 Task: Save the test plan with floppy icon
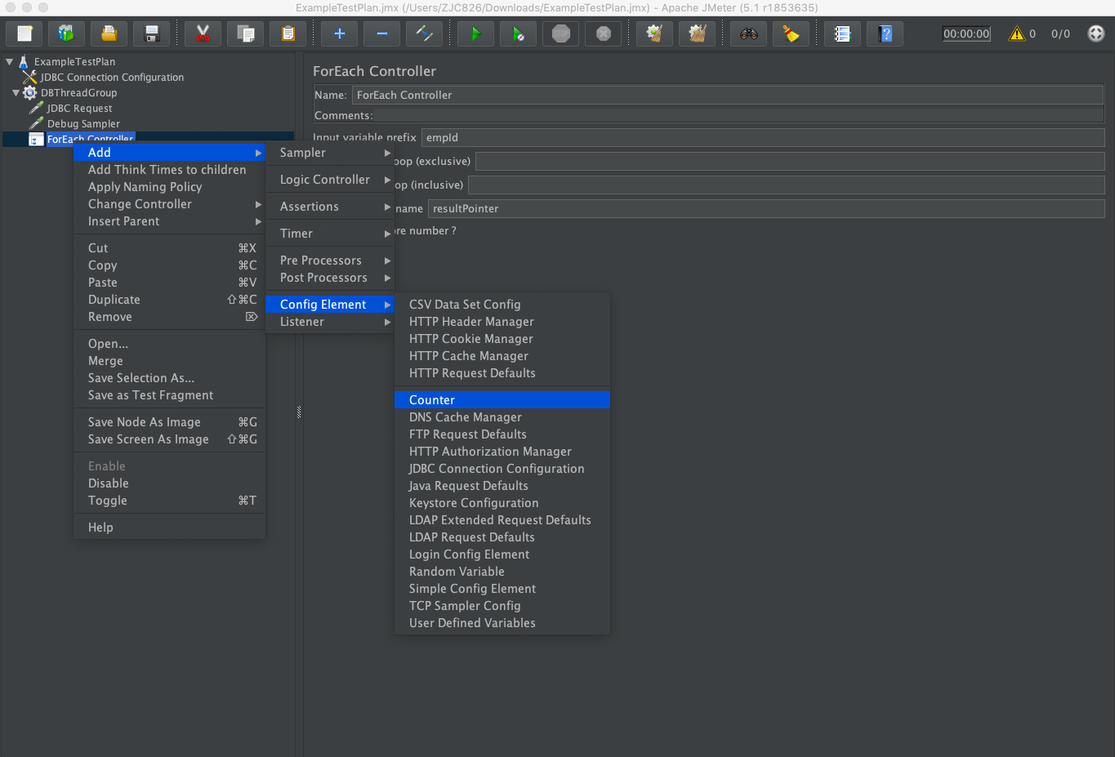pyautogui.click(x=152, y=33)
